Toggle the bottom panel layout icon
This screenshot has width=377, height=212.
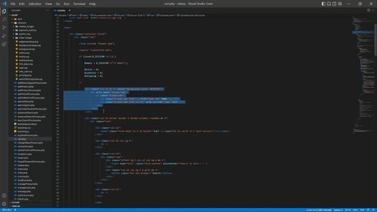click(329, 4)
